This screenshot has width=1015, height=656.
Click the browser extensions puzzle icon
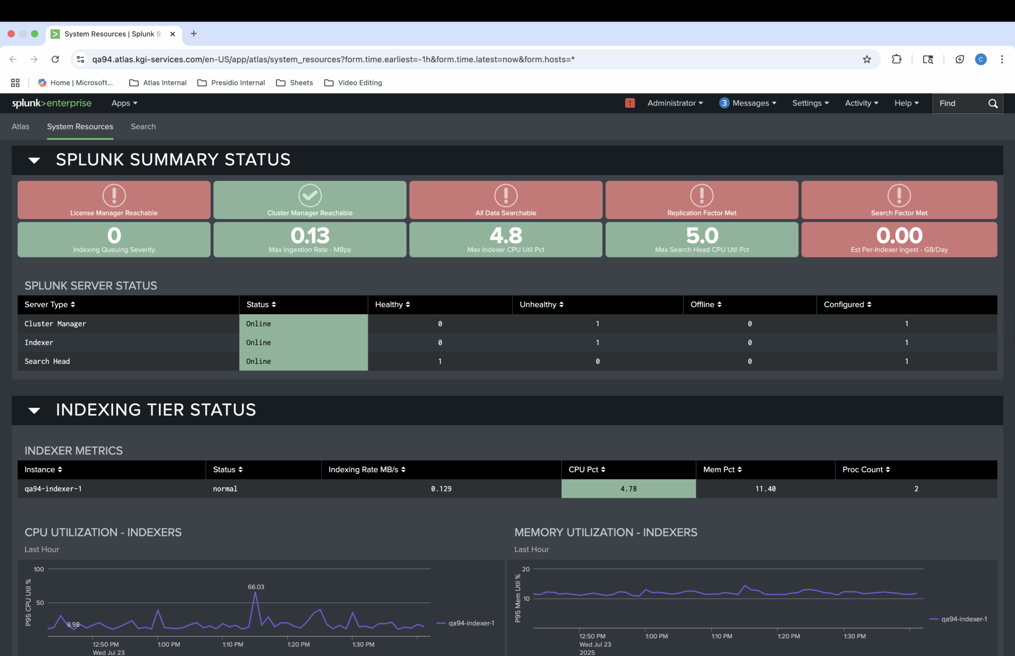[896, 59]
